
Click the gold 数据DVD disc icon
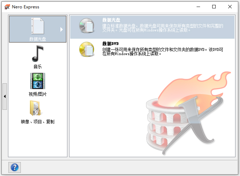coord(86,49)
